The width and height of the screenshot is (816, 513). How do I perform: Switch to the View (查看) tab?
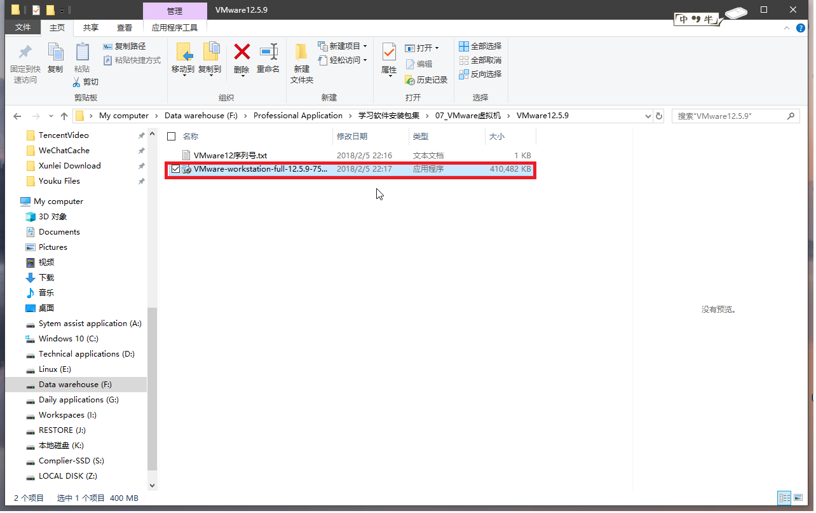pos(125,27)
